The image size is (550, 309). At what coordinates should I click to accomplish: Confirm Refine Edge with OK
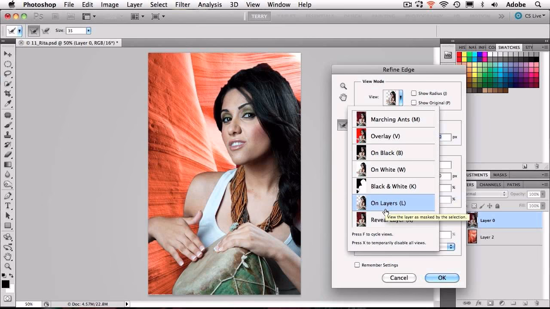[x=442, y=278]
